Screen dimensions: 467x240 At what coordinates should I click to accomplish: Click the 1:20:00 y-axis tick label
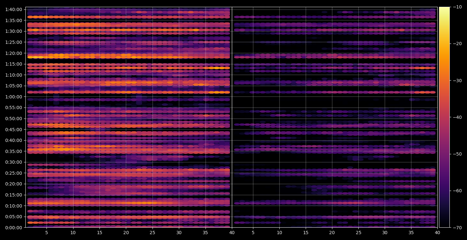point(14,53)
